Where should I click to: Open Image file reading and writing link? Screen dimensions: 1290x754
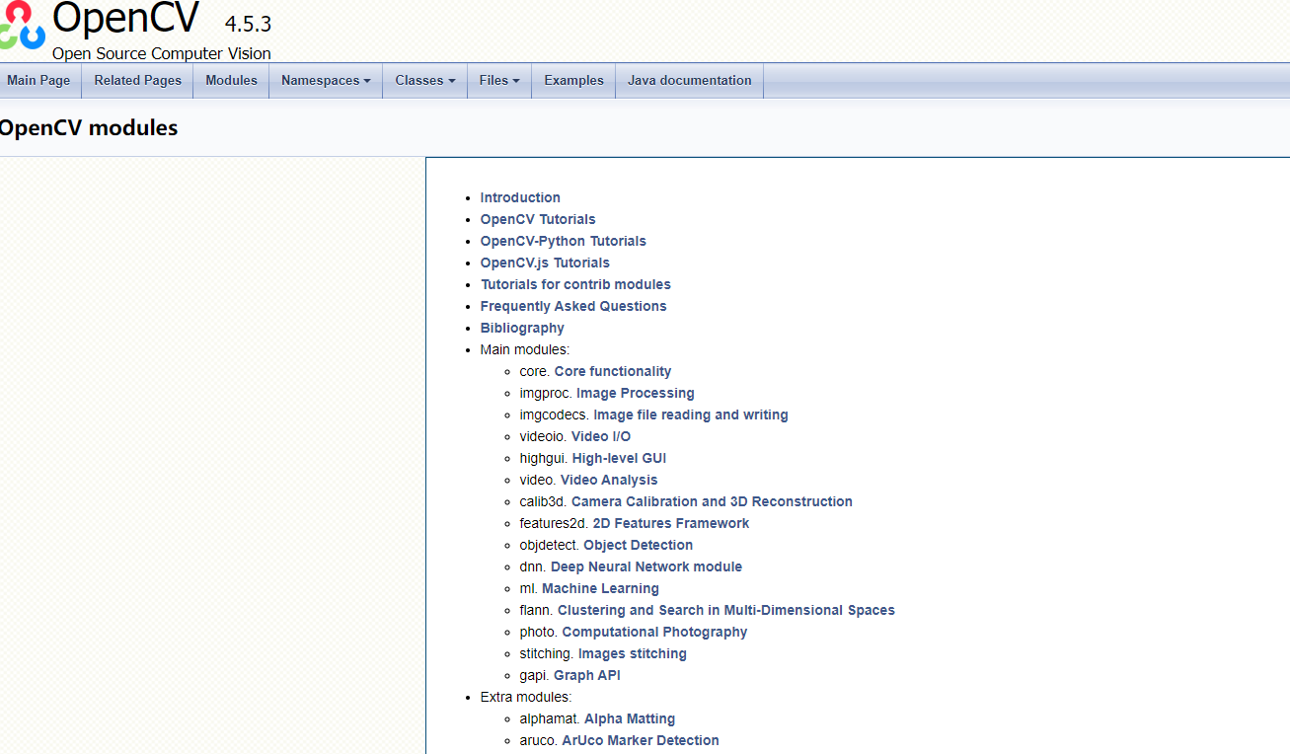tap(691, 415)
